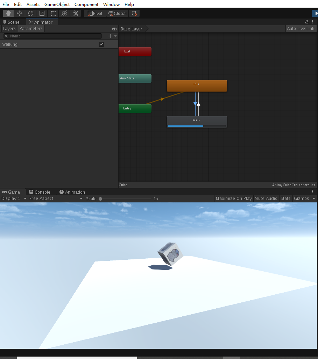Open the Window menu
Image resolution: width=318 pixels, height=359 pixels.
111,4
